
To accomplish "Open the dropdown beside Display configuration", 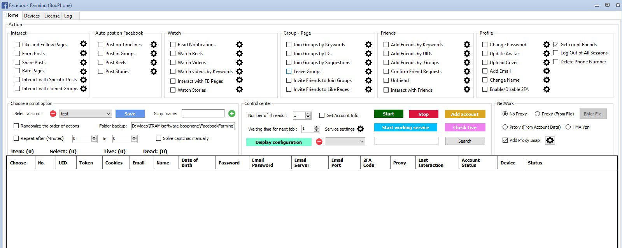I will tap(362, 141).
